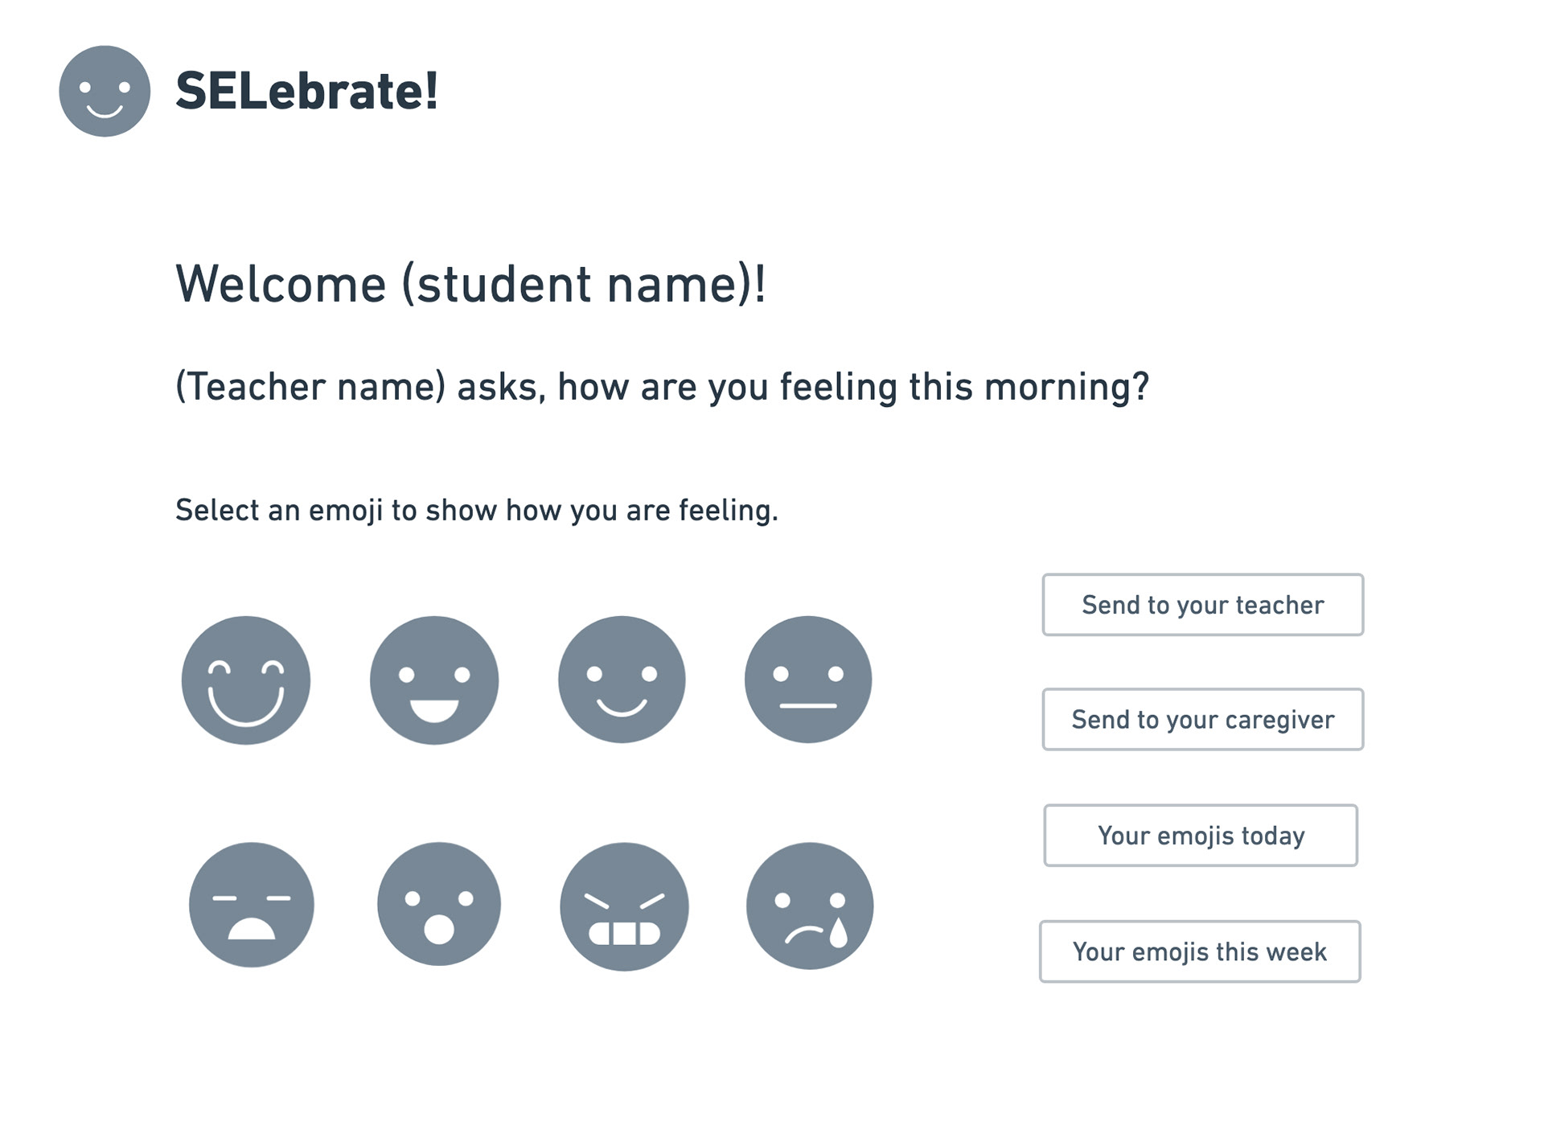Select the laughing emoji with closed eyes
The image size is (1544, 1134).
[246, 680]
